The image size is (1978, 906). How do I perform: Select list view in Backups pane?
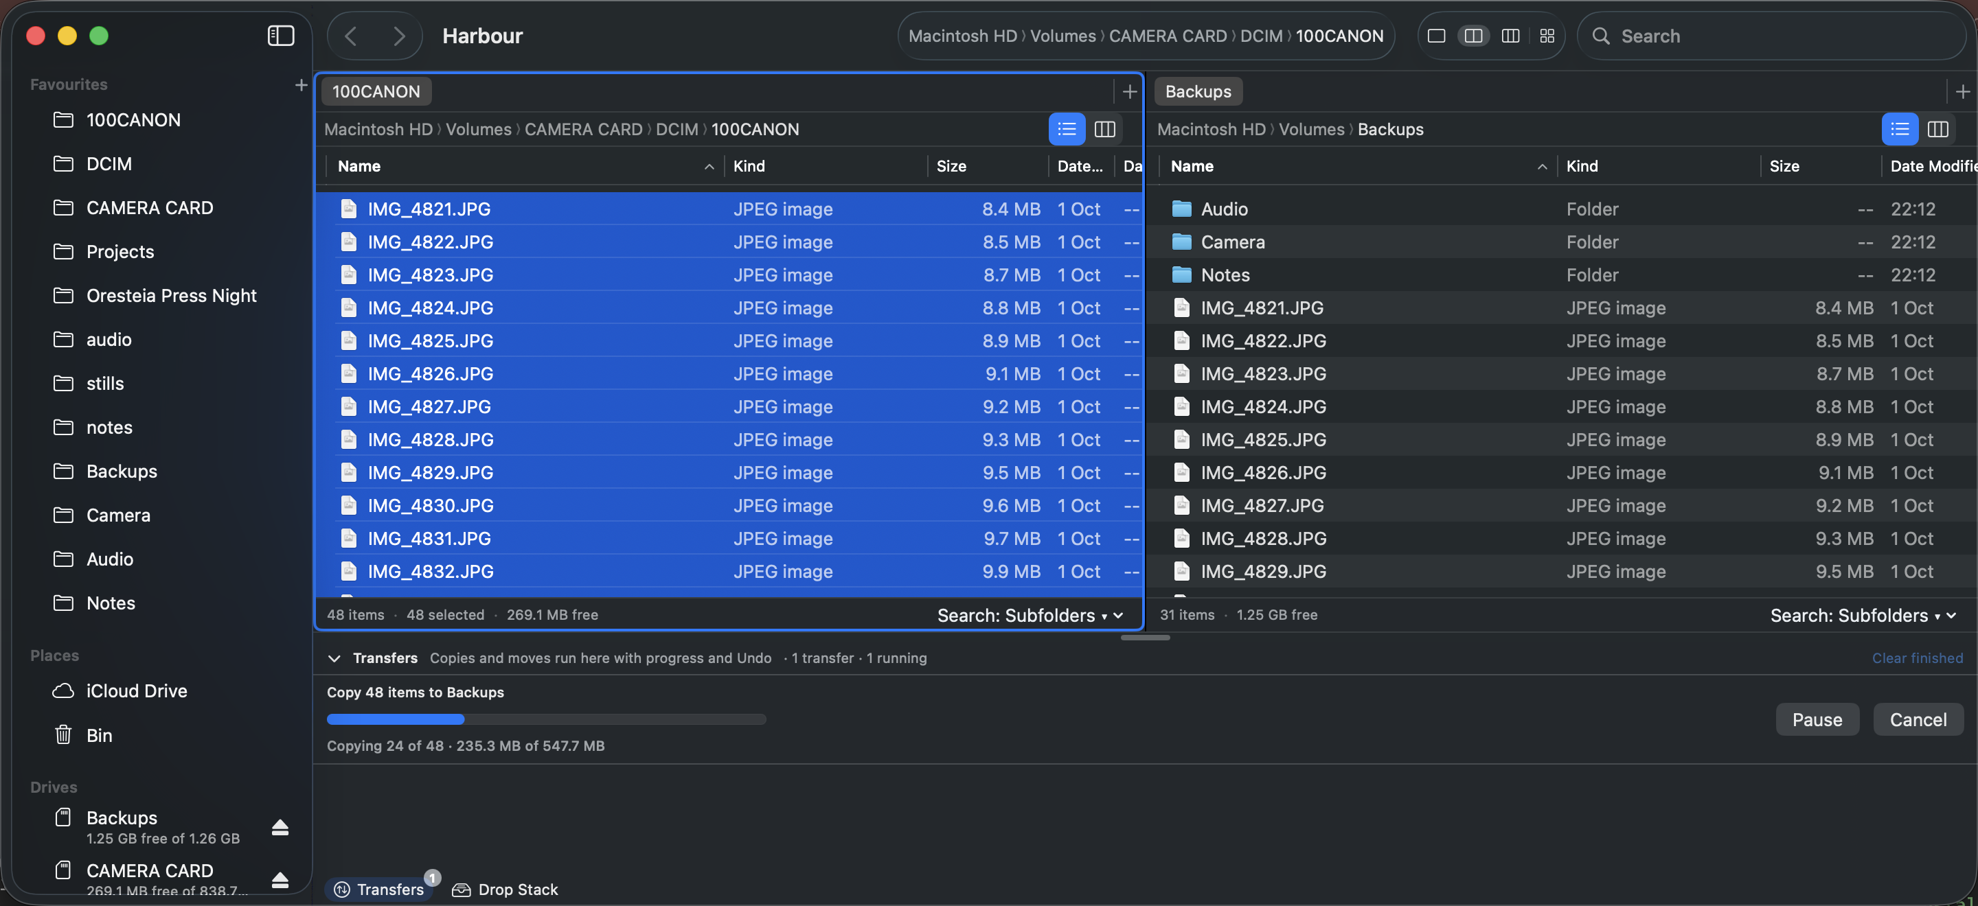point(1899,129)
